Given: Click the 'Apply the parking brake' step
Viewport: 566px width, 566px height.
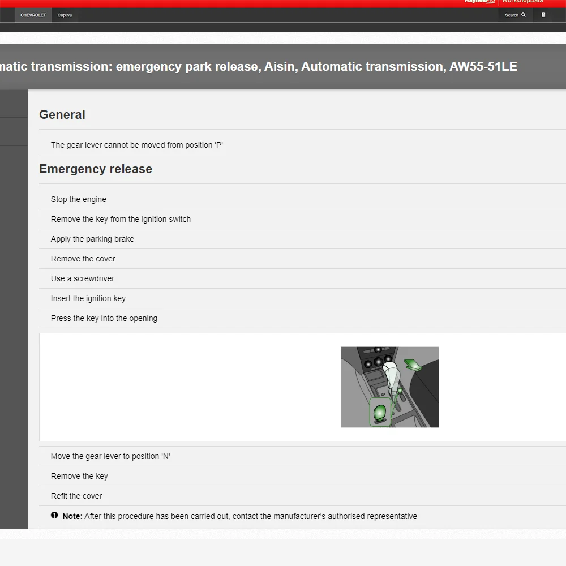Looking at the screenshot, I should coord(92,239).
